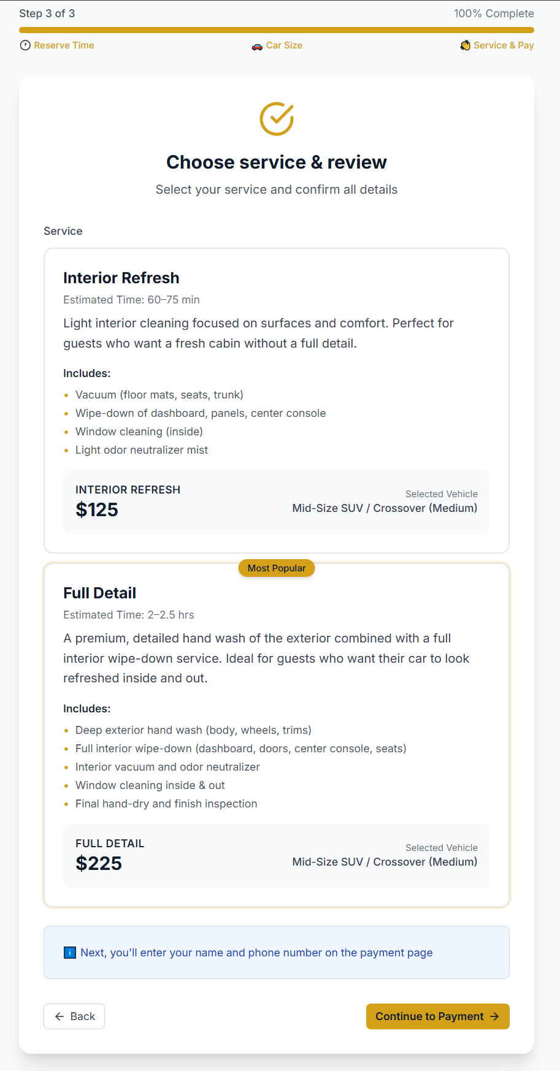Click the clock icon beside Reserve Time
This screenshot has width=560, height=1071.
[x=25, y=45]
